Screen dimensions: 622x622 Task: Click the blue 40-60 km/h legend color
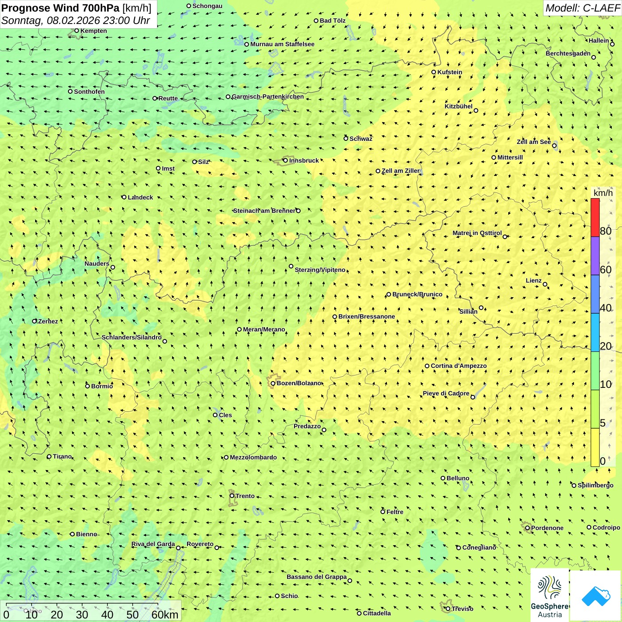[595, 294]
